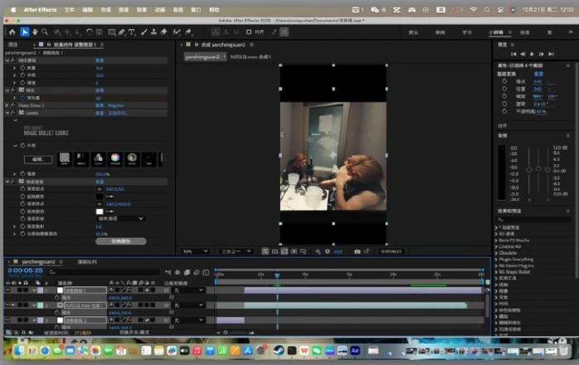Click the viewer snapshot camera icon
Screen dimensions: 579x365
coord(357,251)
